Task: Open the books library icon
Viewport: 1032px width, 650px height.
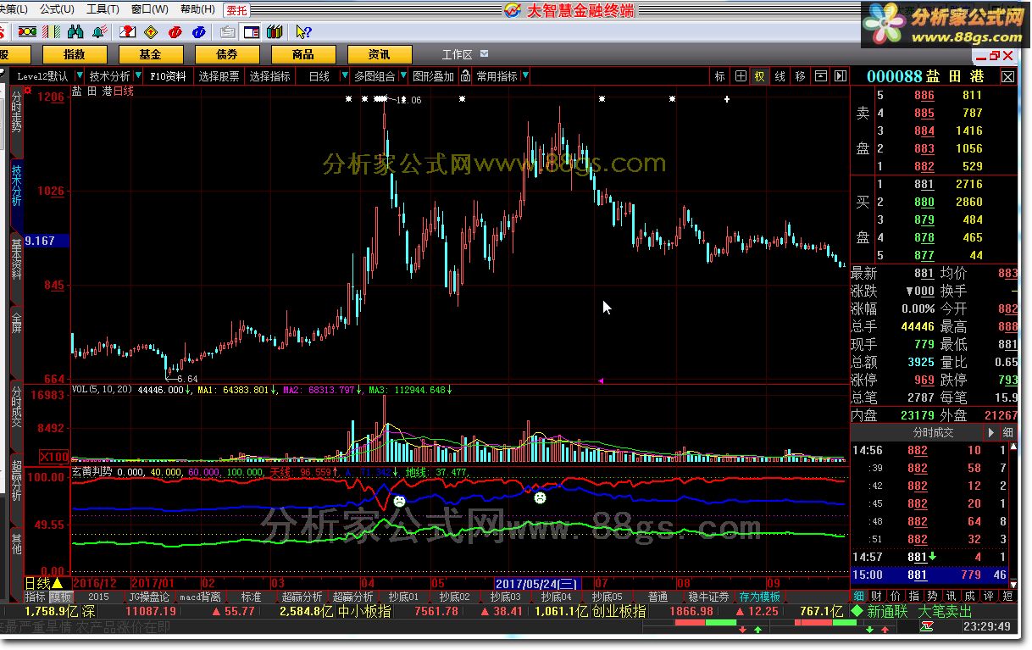Action: click(x=275, y=32)
